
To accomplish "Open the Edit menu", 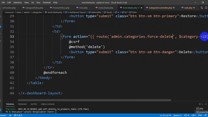I will pyautogui.click(x=9, y=3).
